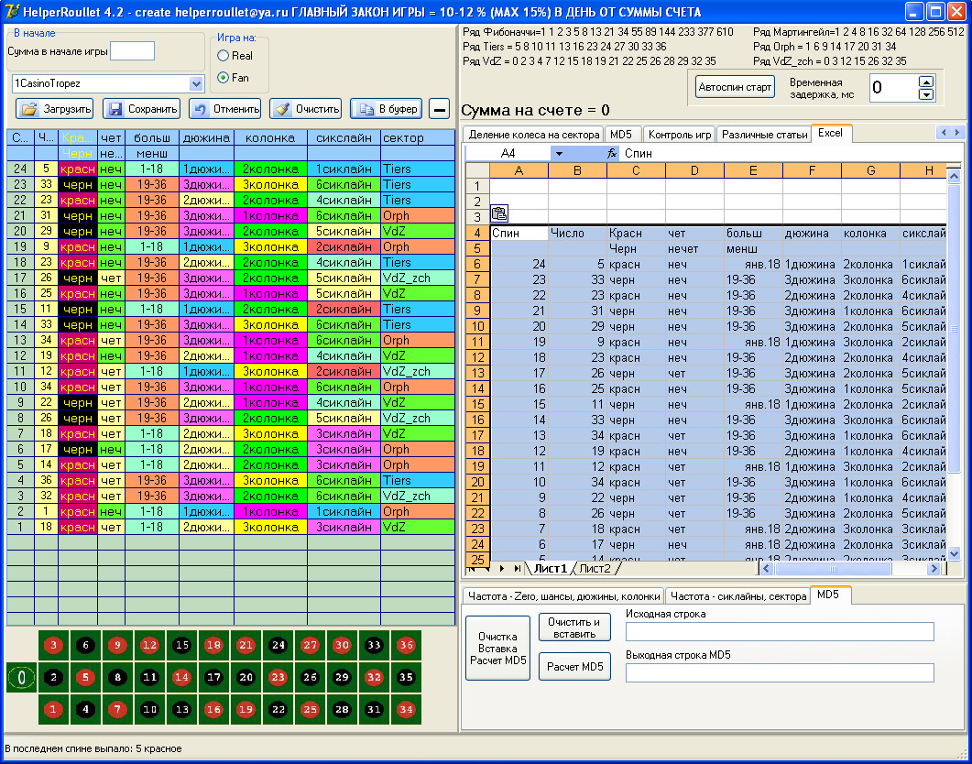
Task: Click the Сохранить (save) diskette button
Action: coord(141,109)
